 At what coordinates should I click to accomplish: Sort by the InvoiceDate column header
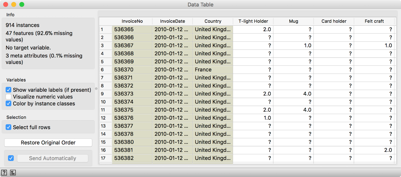coord(172,21)
